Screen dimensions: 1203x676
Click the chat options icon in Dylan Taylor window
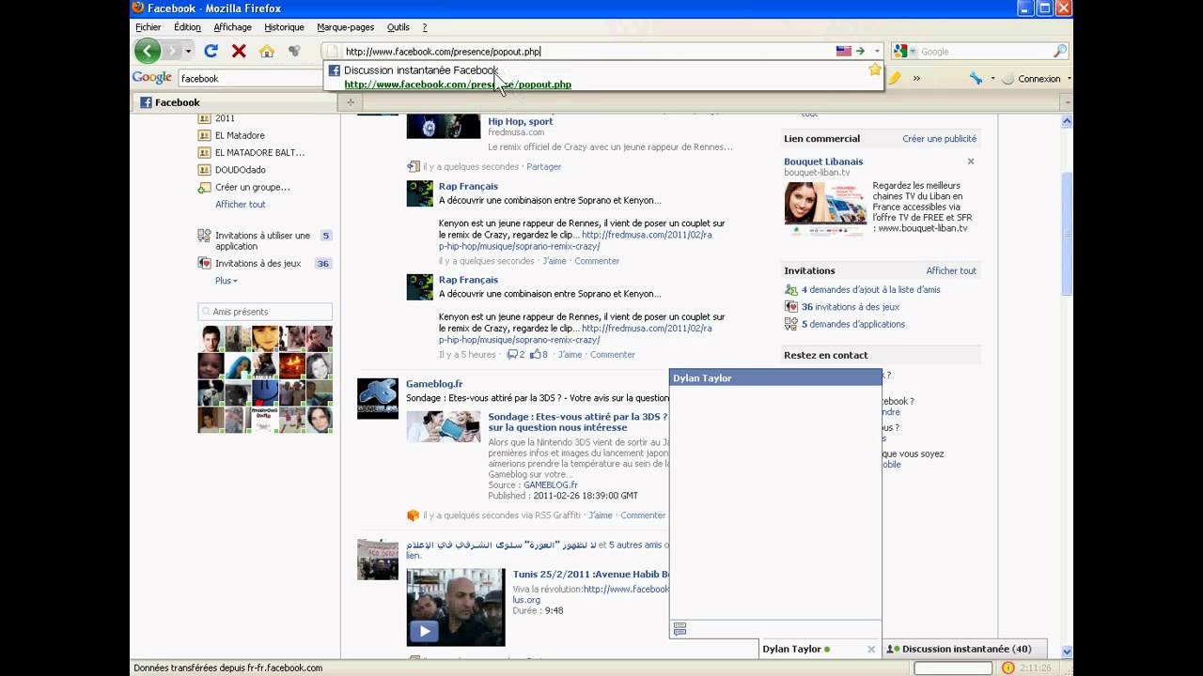[680, 629]
